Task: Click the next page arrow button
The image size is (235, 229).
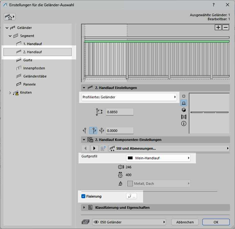Action: pyautogui.click(x=94, y=148)
